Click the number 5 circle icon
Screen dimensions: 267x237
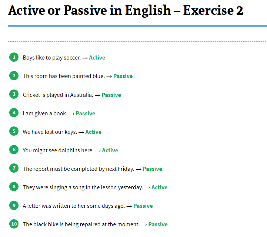pos(14,131)
